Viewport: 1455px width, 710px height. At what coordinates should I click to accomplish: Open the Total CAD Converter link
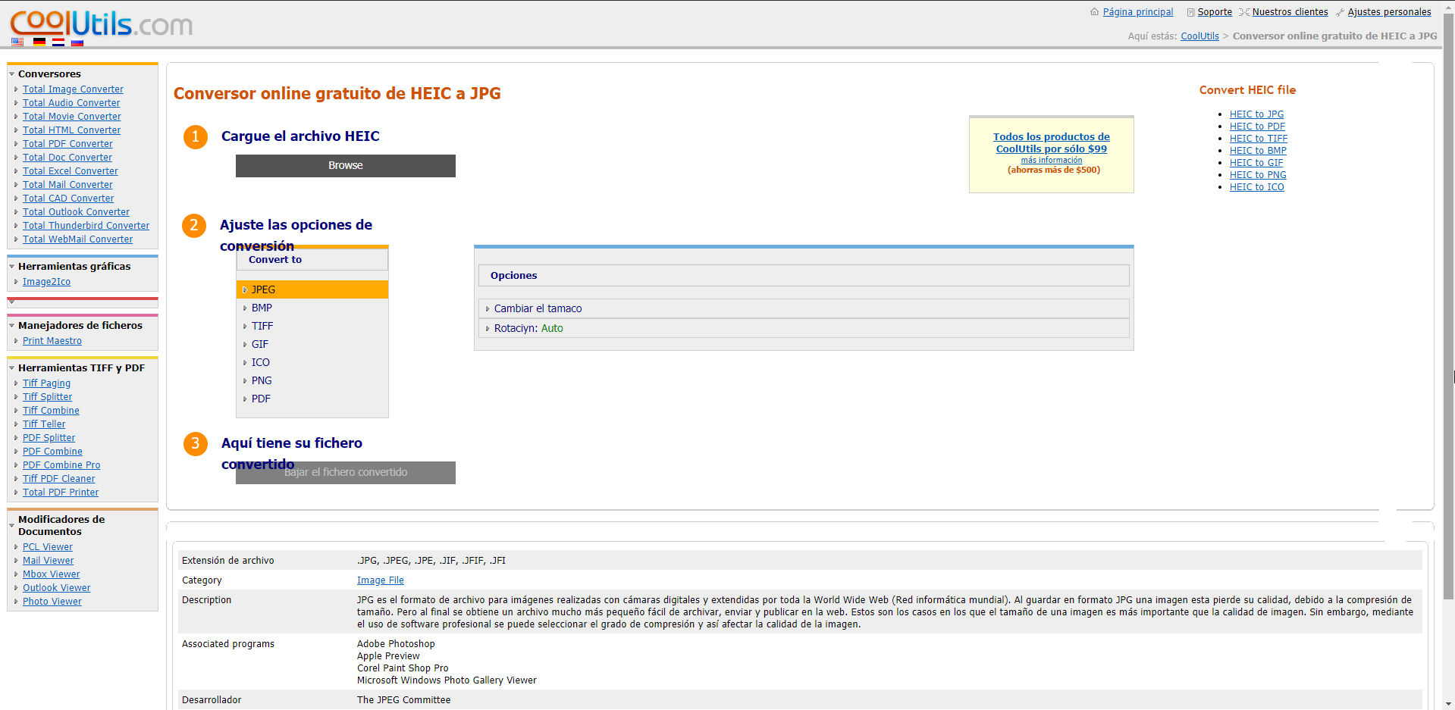68,199
